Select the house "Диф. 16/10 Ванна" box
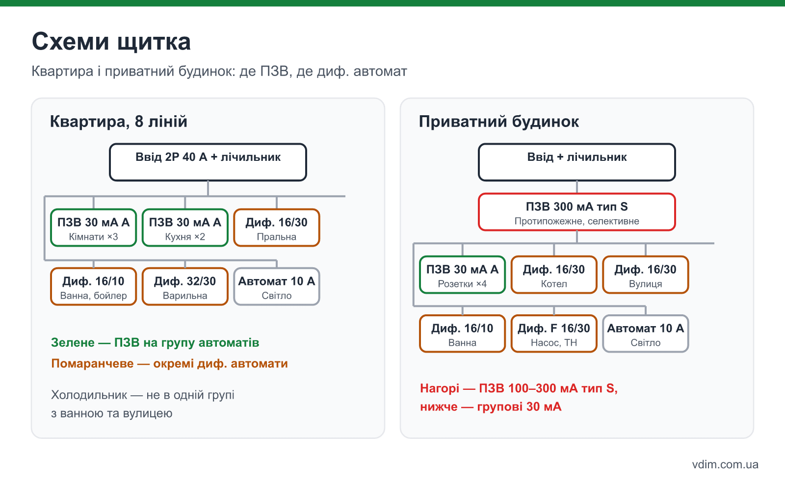 pos(463,334)
